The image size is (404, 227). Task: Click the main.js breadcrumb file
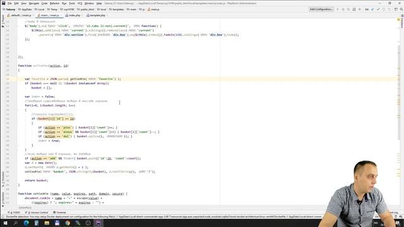[153, 9]
